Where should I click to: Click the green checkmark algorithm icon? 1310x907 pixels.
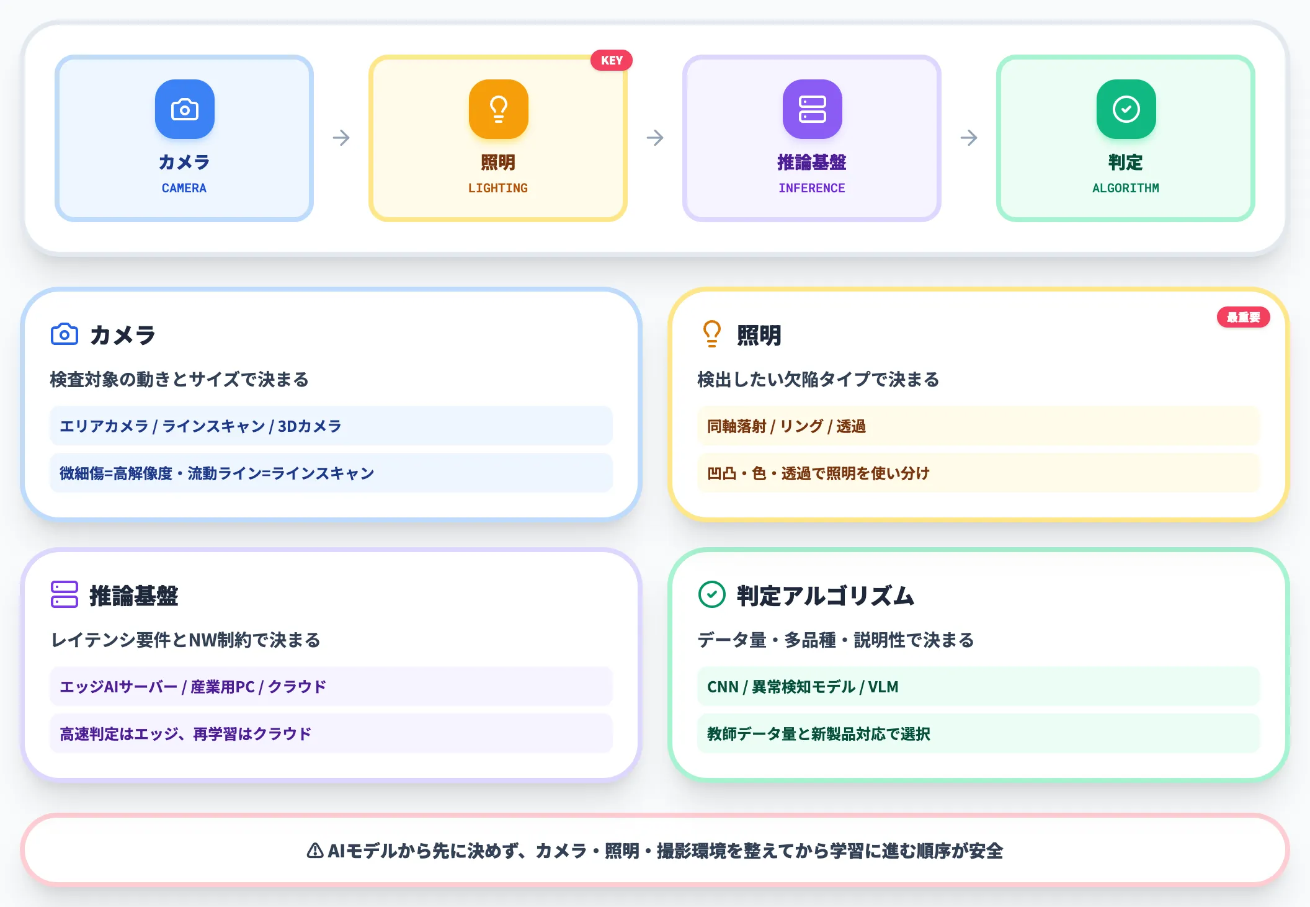[1126, 109]
